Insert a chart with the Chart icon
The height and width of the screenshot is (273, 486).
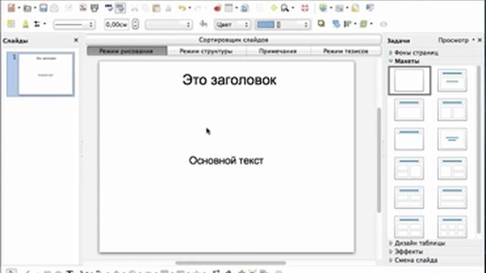217,8
